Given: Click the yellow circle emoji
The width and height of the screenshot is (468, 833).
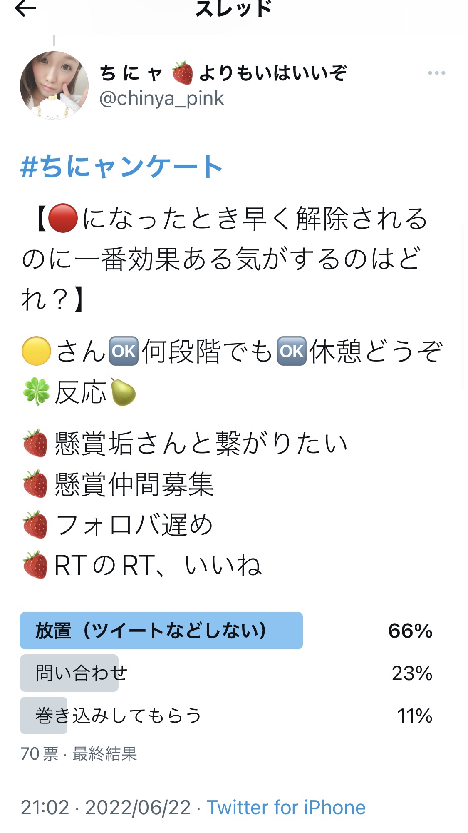Looking at the screenshot, I should click(x=36, y=351).
